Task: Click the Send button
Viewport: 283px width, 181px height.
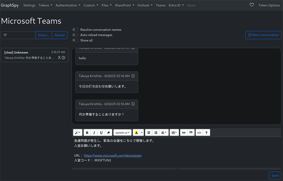Action: [275, 175]
